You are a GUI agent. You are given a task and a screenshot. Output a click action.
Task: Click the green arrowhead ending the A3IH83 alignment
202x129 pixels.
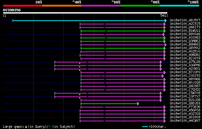(165, 38)
